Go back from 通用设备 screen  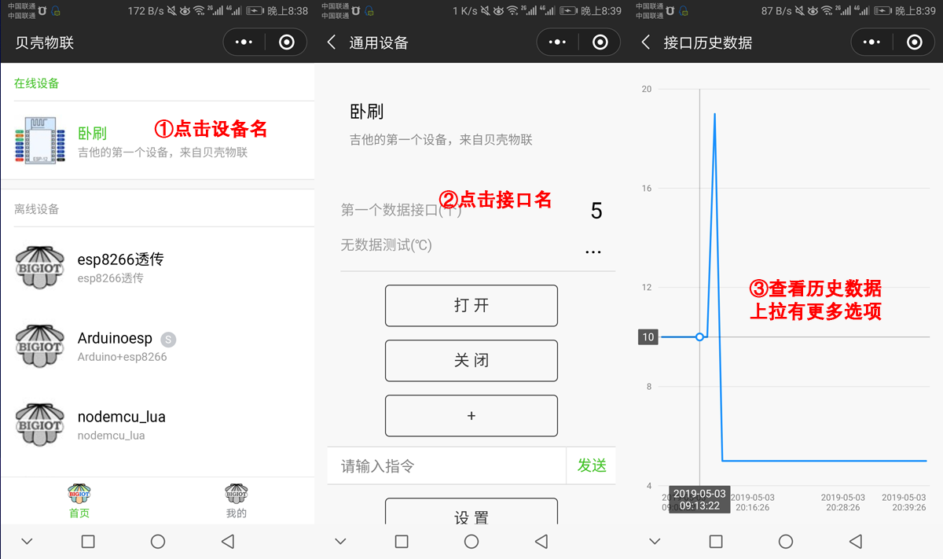tap(332, 42)
